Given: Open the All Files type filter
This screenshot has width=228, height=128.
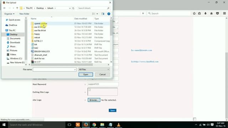Looking at the screenshot, I should [x=94, y=70].
